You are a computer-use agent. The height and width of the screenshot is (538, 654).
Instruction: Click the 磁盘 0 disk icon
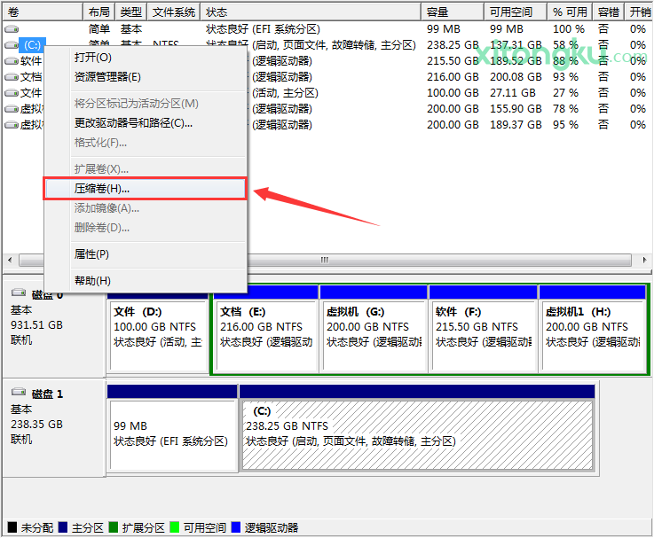point(19,295)
